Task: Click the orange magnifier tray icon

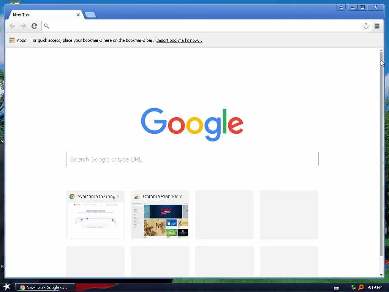Action: pyautogui.click(x=361, y=287)
